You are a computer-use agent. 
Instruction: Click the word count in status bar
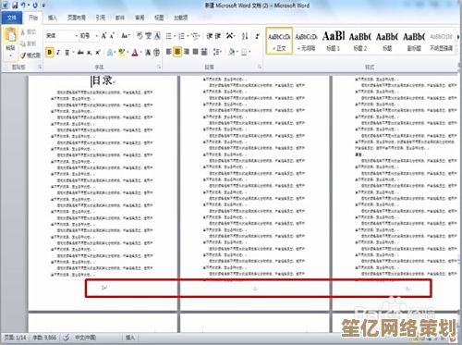click(x=44, y=338)
